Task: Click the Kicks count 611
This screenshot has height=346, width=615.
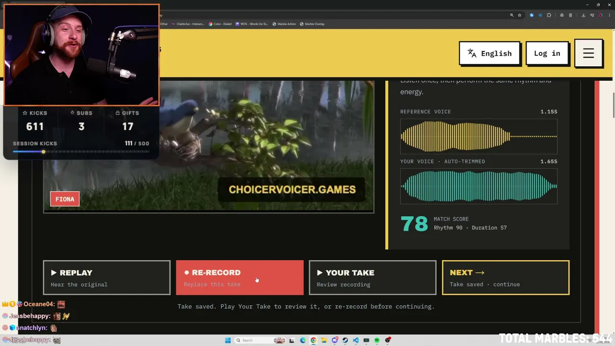Action: click(x=35, y=126)
